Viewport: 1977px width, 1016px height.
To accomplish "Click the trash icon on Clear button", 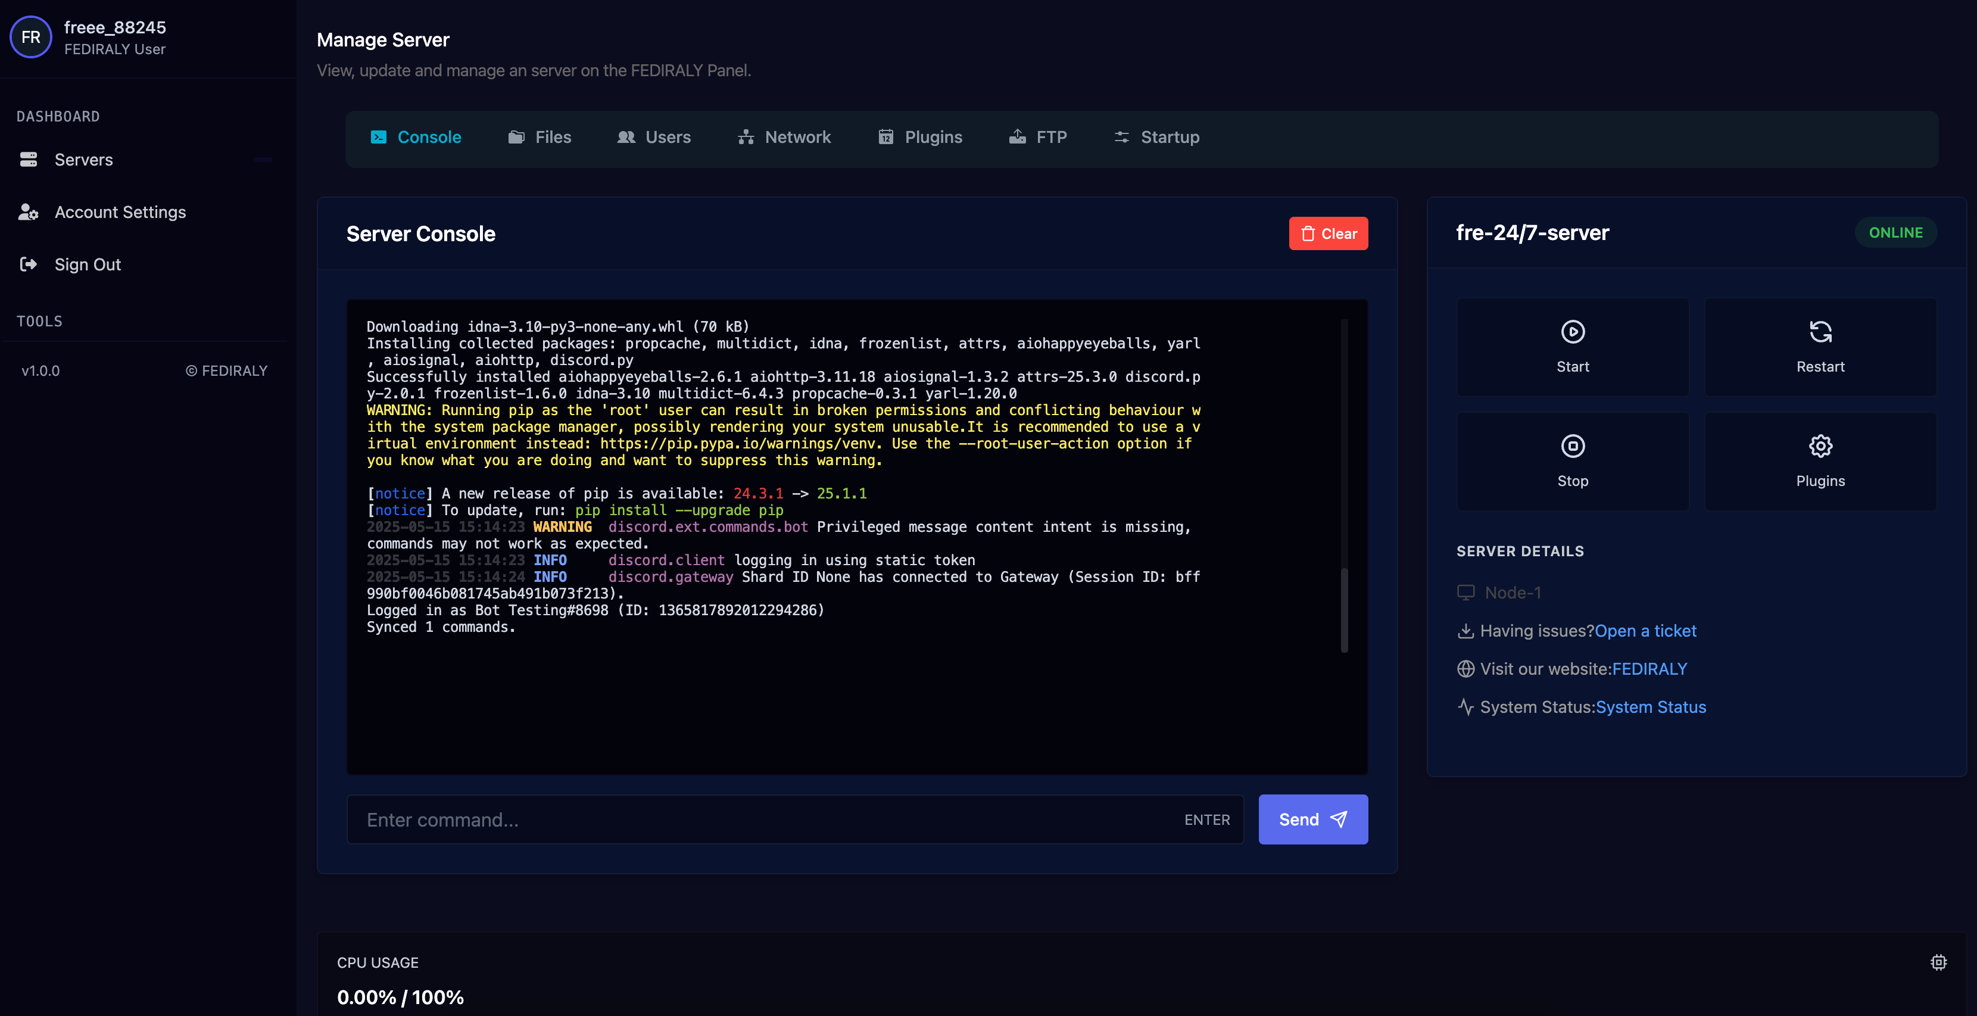I will [x=1308, y=233].
